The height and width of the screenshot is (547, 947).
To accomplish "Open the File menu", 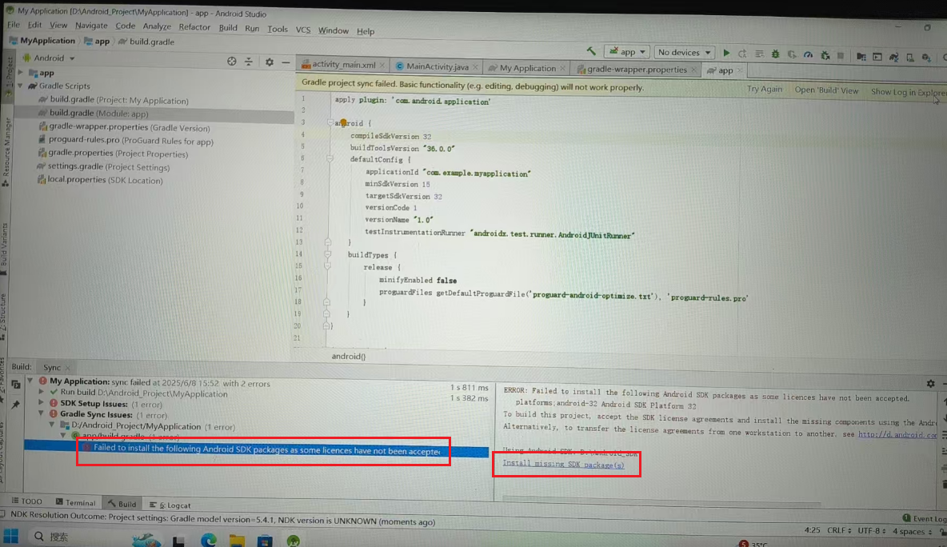I will [14, 25].
